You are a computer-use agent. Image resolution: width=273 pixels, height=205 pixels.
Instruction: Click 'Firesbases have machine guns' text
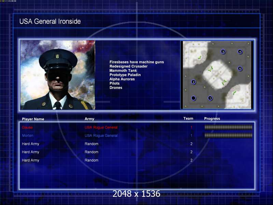(137, 62)
